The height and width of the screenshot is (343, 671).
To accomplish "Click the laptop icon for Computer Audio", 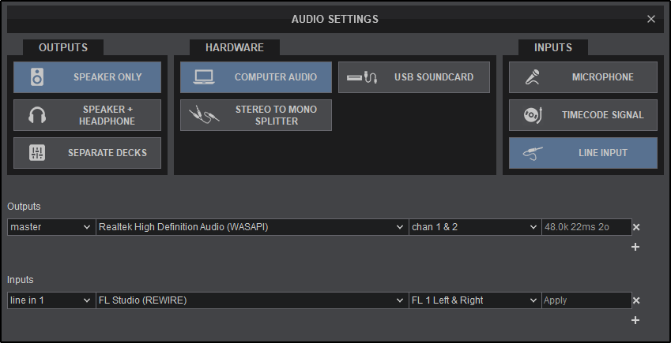I will pos(204,77).
